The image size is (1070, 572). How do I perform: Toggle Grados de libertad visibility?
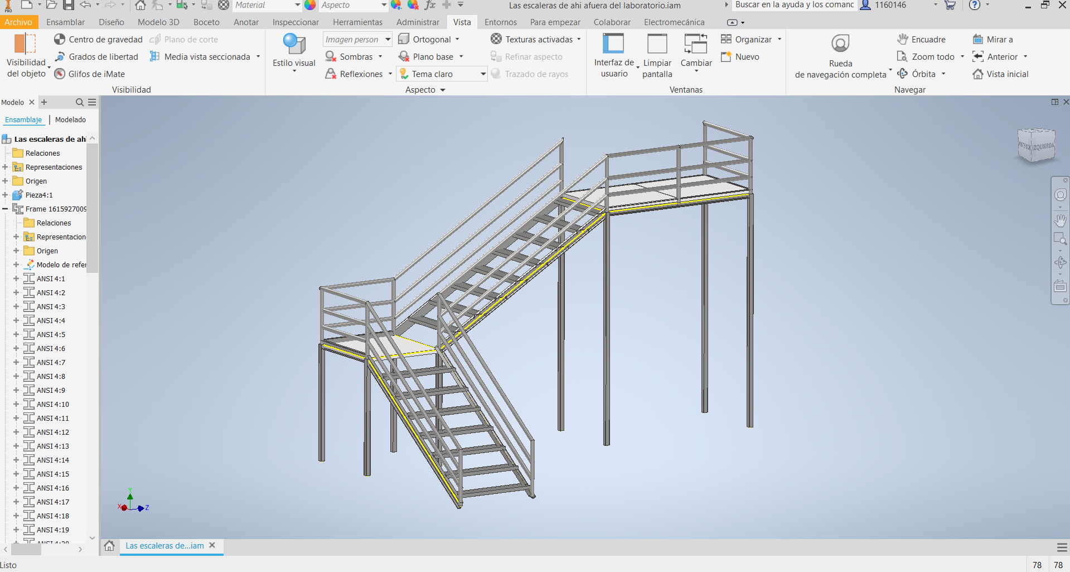[x=96, y=57]
